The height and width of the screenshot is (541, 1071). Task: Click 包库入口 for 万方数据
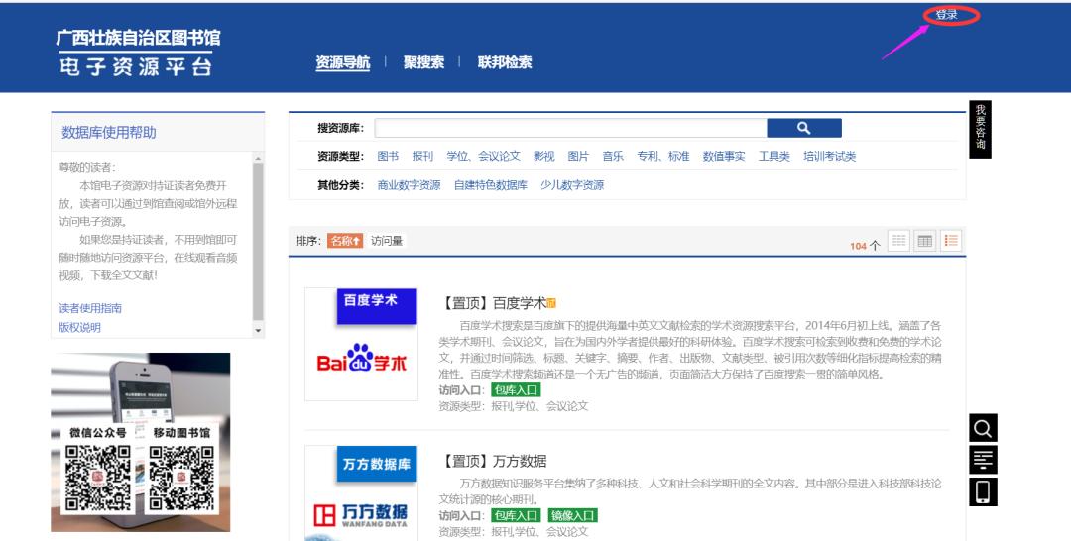(516, 516)
